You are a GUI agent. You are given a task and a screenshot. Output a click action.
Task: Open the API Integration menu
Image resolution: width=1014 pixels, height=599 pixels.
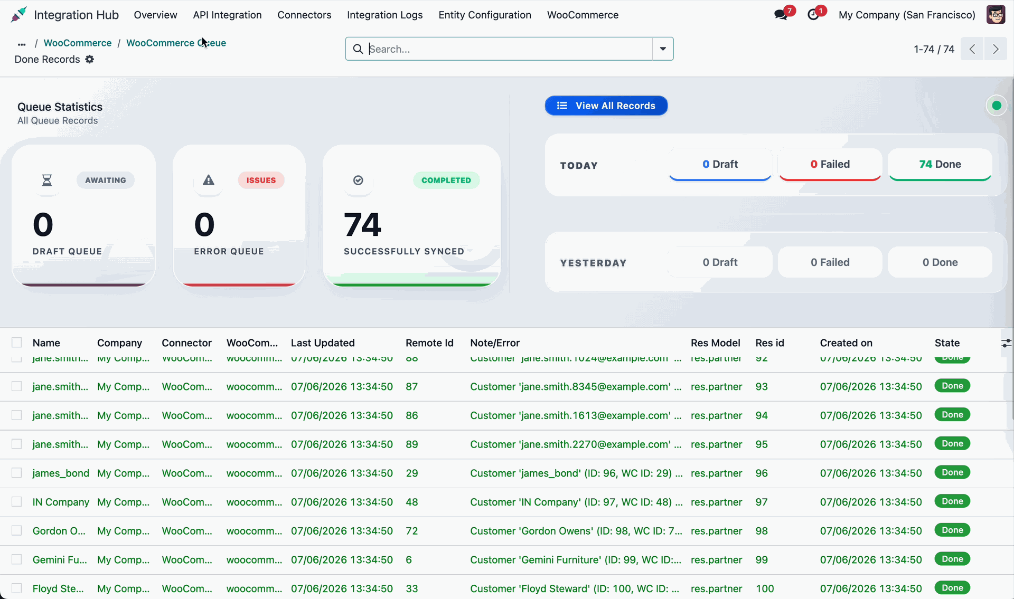click(x=227, y=15)
